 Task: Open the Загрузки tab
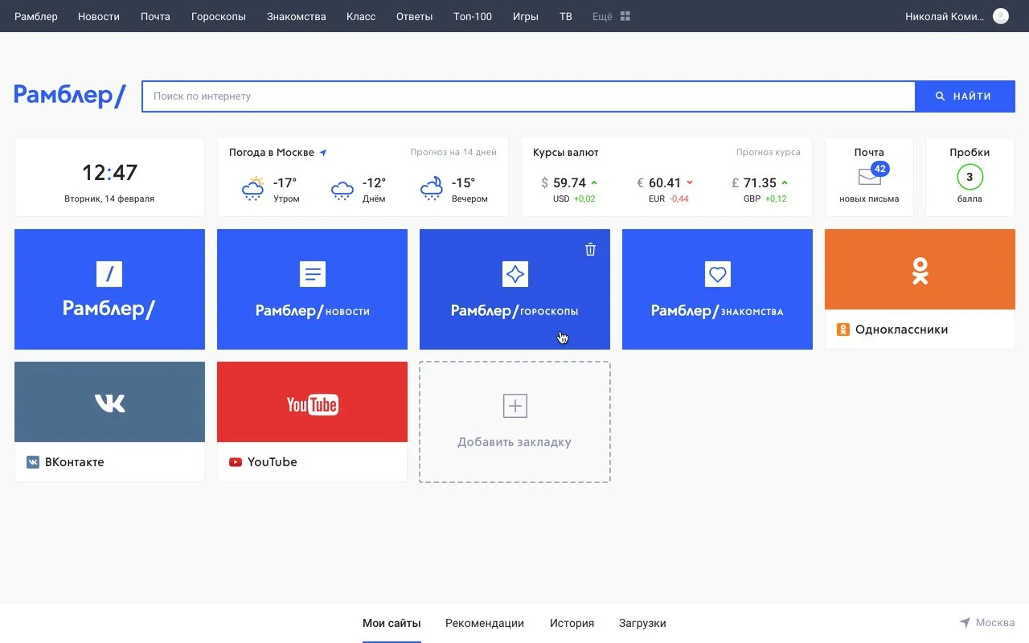(642, 623)
